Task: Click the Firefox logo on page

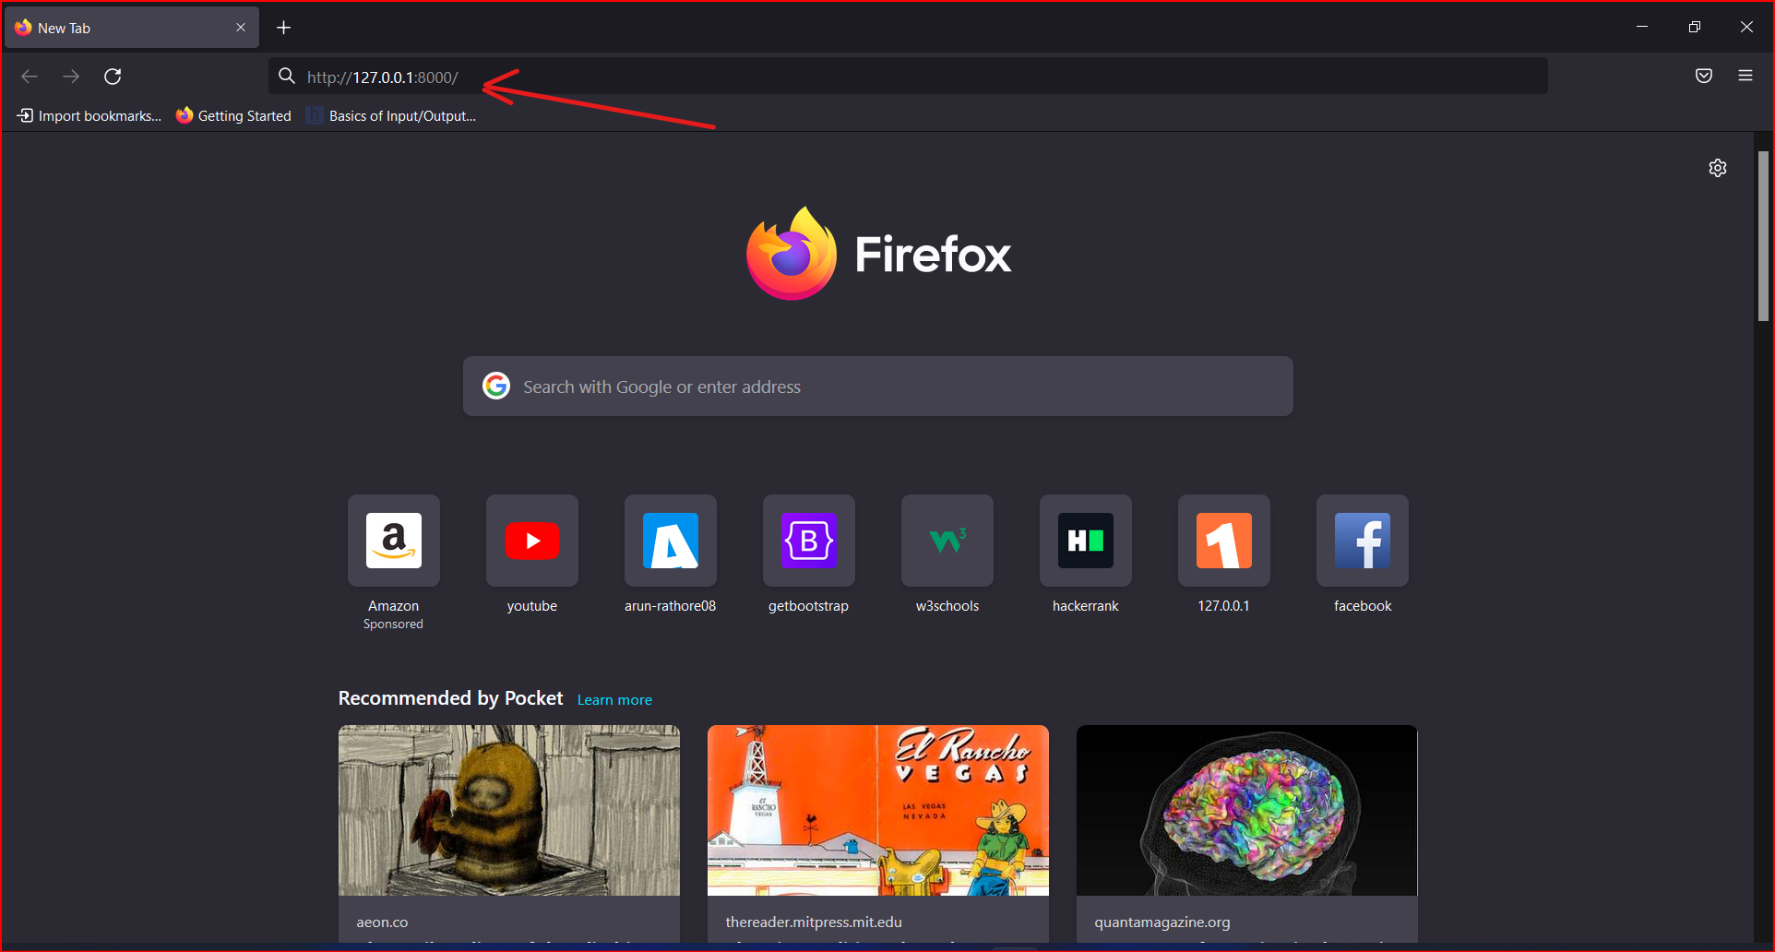Action: pyautogui.click(x=878, y=254)
